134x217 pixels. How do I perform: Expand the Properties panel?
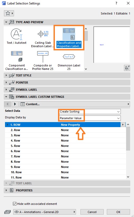6,190
